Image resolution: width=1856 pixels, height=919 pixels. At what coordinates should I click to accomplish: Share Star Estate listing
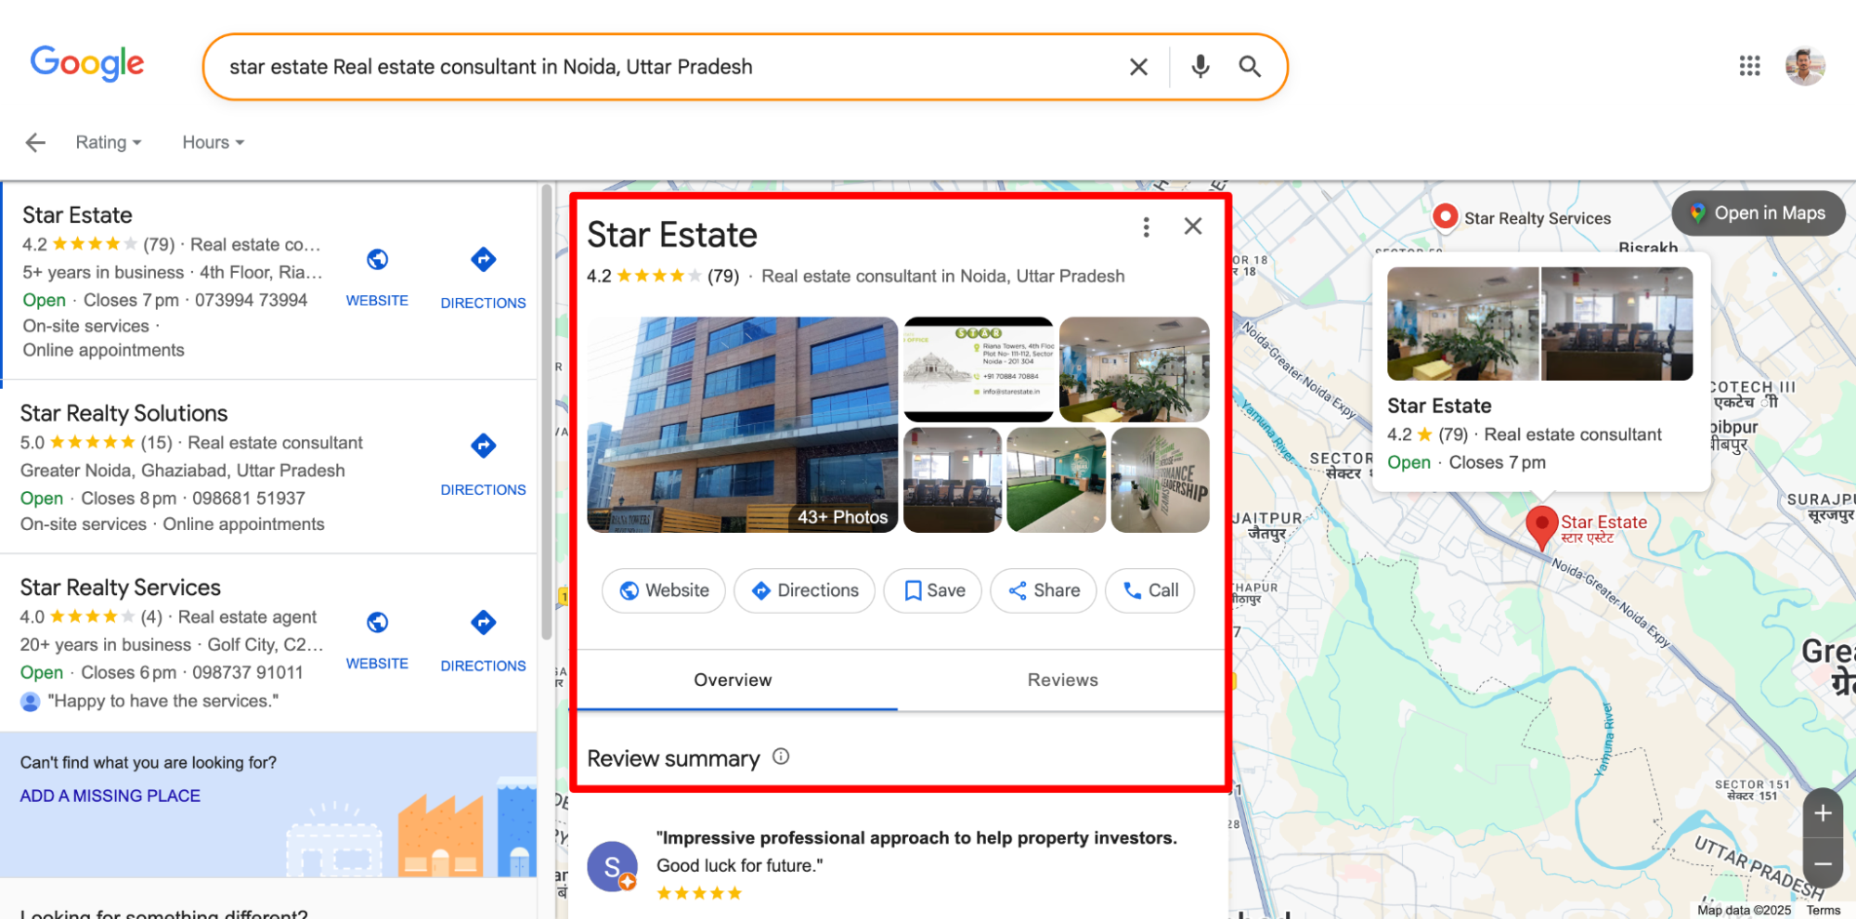pyautogui.click(x=1042, y=590)
